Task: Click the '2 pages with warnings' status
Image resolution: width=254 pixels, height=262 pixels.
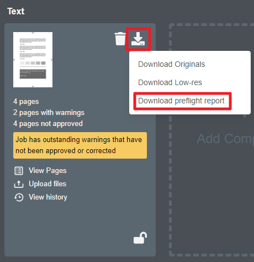Action: pyautogui.click(x=49, y=113)
